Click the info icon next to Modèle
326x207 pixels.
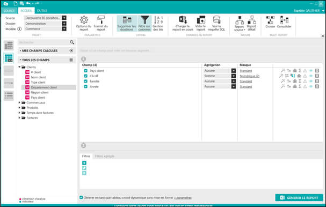19,29
